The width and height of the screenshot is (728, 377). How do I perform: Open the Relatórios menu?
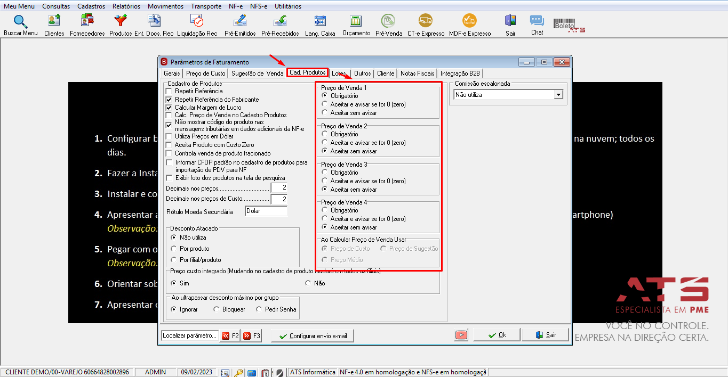[126, 6]
